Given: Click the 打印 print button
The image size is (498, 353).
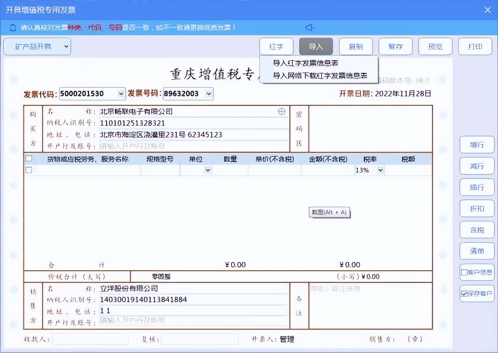Looking at the screenshot, I should tap(475, 46).
